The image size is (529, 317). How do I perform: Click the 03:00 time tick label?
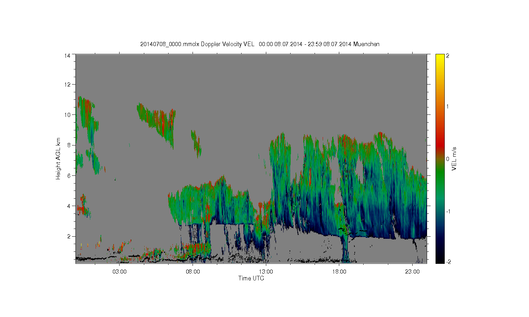click(x=120, y=272)
